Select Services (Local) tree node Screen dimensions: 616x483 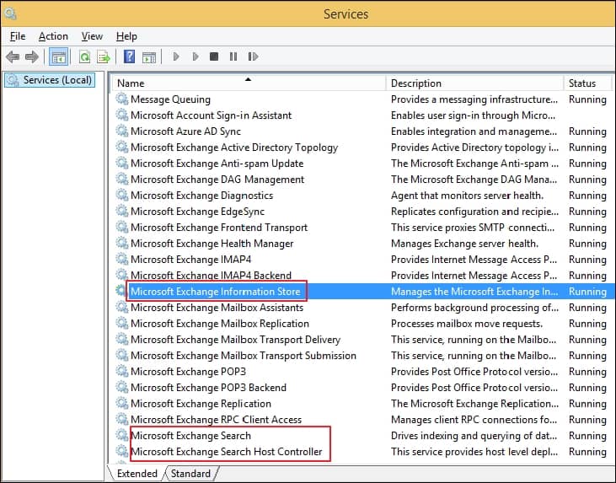(50, 80)
